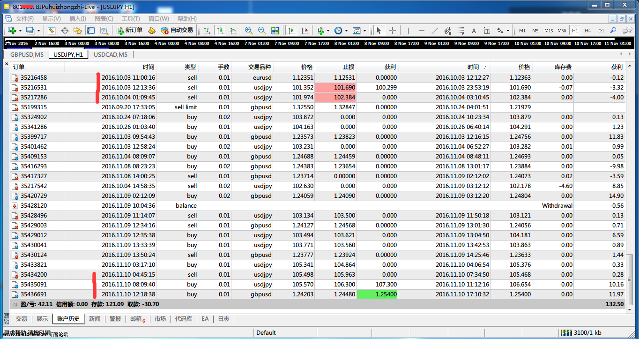Click the blue search magnifier icon
The image size is (639, 339).
coord(612,30)
